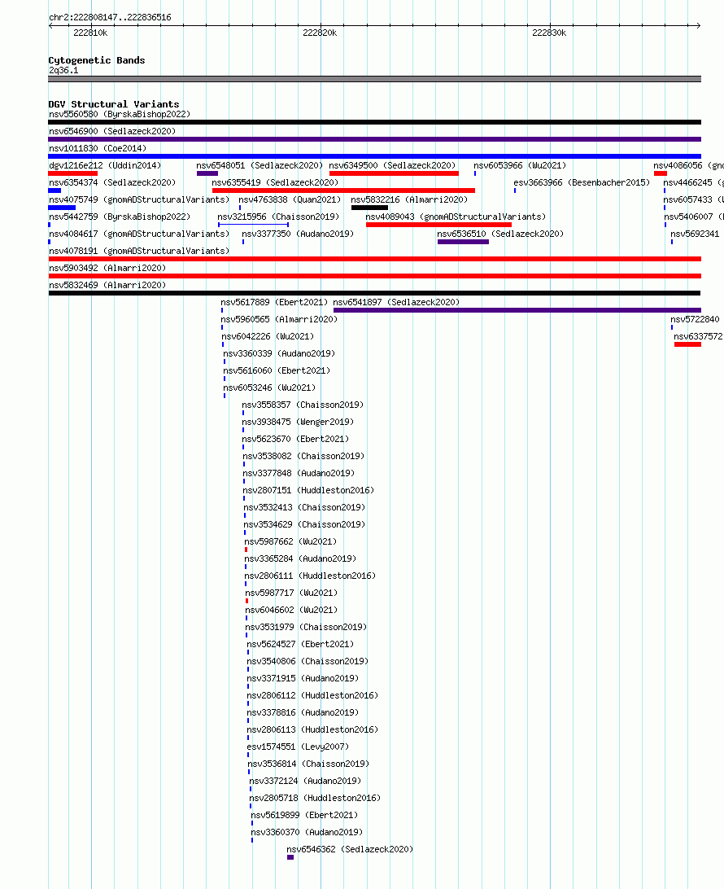
Task: Click the purple mark under nsv6546362
Action: coord(290,857)
